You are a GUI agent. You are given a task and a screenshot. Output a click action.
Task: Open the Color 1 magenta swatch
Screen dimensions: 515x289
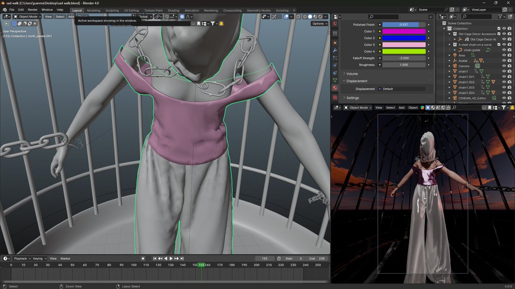[404, 31]
